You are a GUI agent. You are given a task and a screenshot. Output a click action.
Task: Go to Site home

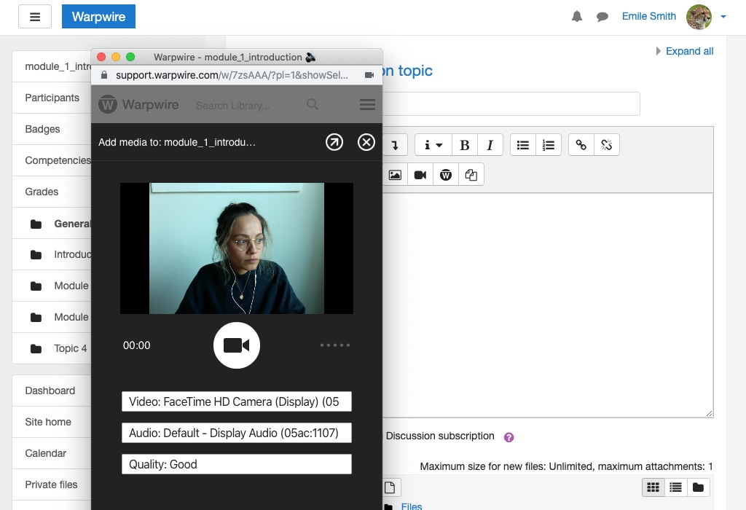pyautogui.click(x=52, y=422)
